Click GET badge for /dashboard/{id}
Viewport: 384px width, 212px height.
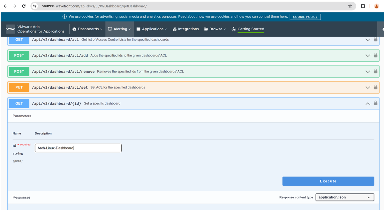click(19, 103)
